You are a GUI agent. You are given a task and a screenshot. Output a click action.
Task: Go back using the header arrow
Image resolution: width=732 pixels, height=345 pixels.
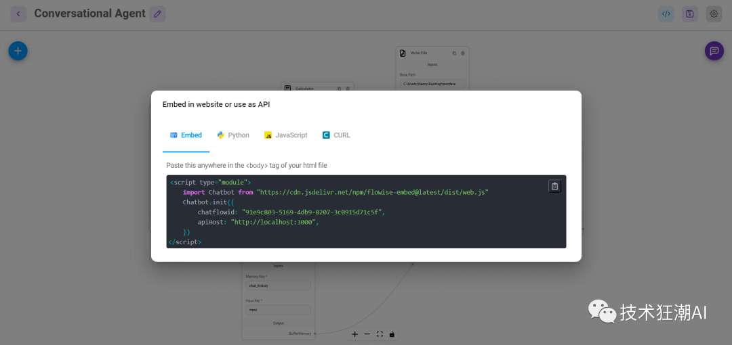pyautogui.click(x=18, y=14)
